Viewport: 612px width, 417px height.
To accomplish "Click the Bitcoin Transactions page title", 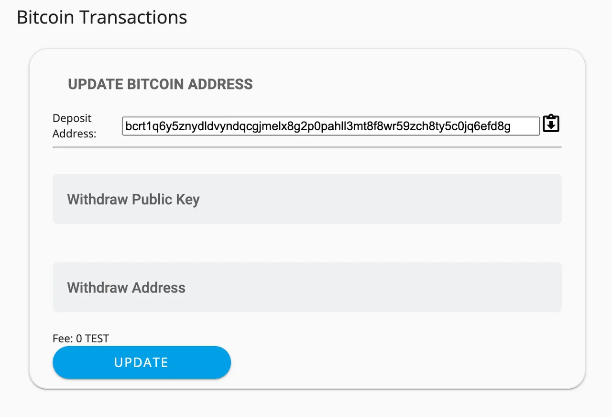I will click(102, 17).
